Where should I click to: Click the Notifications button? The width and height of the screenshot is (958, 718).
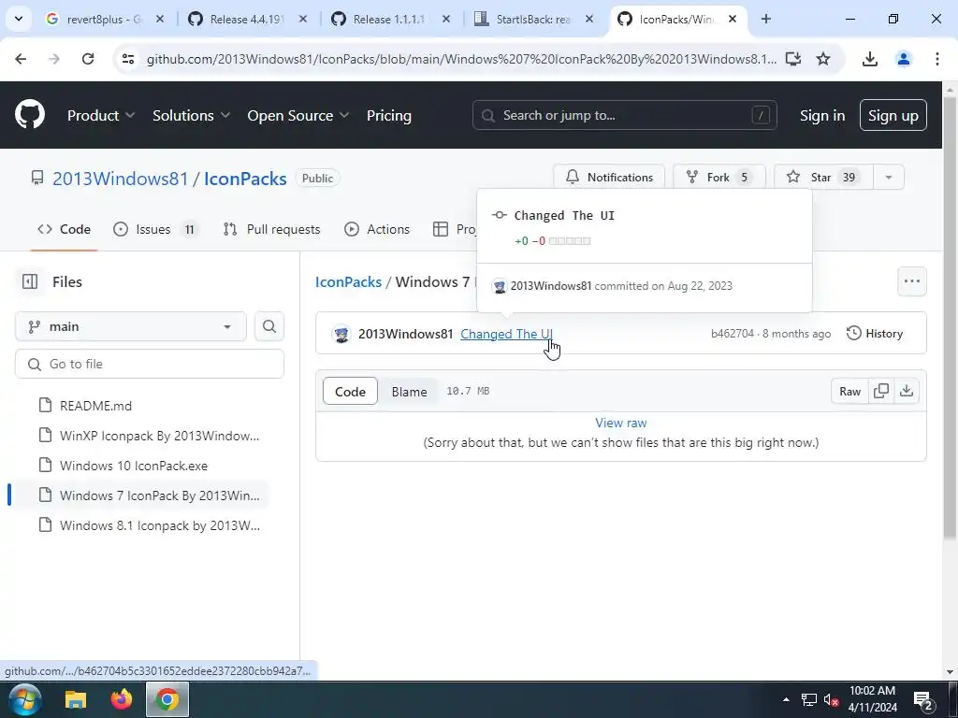tap(609, 177)
